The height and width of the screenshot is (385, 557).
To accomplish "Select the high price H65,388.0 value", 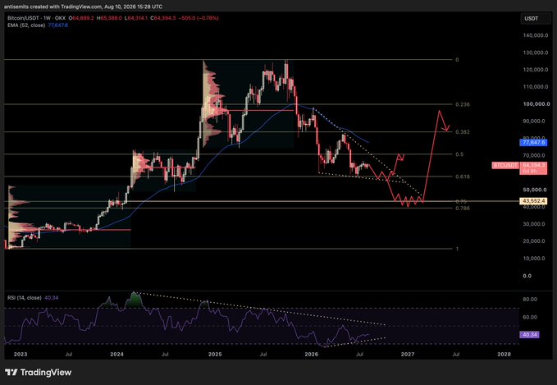I will [109, 18].
